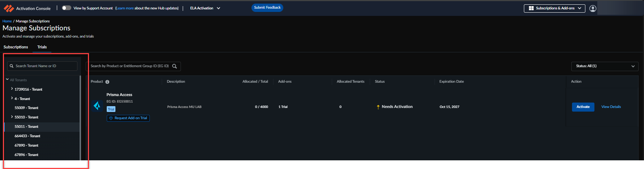Click the Needs Activation status icon
The height and width of the screenshot is (169, 644).
[x=378, y=107]
